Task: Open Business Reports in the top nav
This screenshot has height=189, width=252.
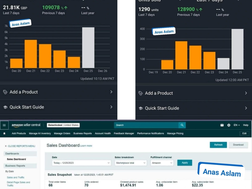Action: point(82,133)
